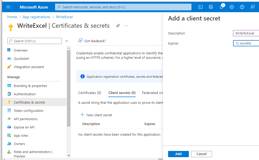Navigate to App registrations breadcrumb
Screen dimensions: 259x160
point(37,17)
